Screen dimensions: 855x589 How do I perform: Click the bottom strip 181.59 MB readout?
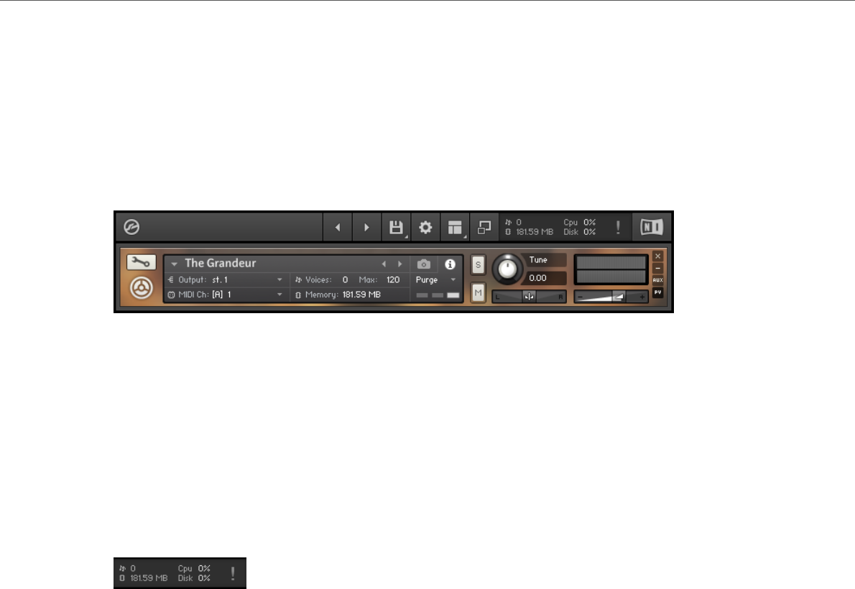144,578
